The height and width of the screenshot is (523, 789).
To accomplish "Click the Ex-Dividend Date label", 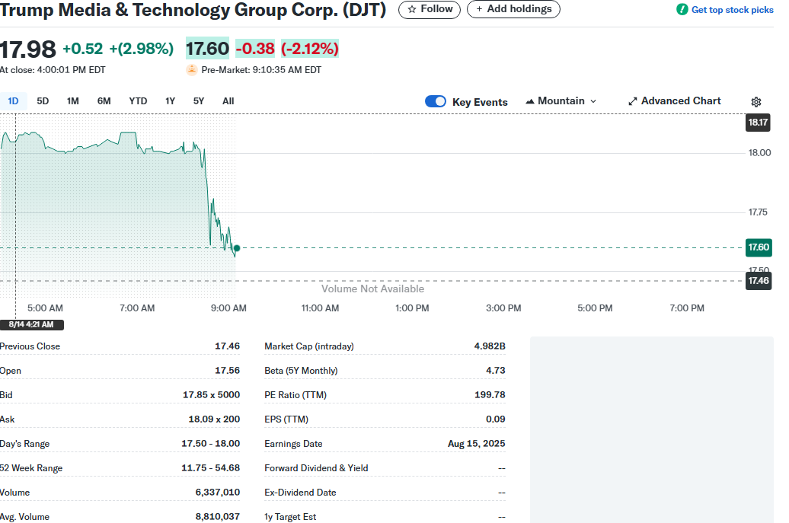I will coord(300,493).
